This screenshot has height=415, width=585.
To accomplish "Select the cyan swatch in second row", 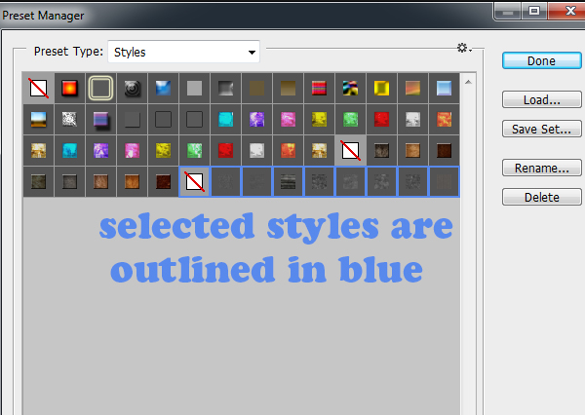I will [x=226, y=120].
